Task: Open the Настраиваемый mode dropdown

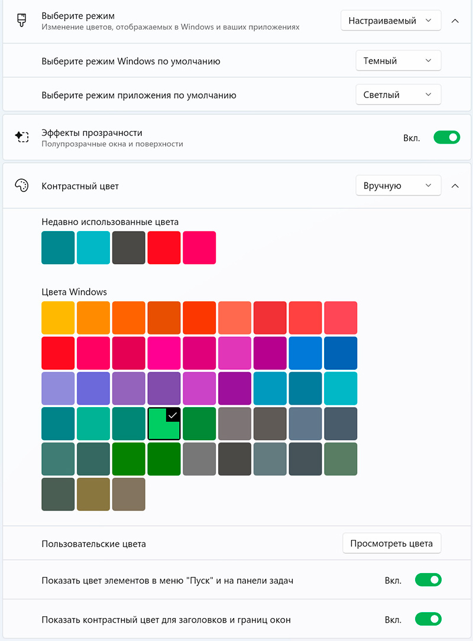Action: [391, 21]
